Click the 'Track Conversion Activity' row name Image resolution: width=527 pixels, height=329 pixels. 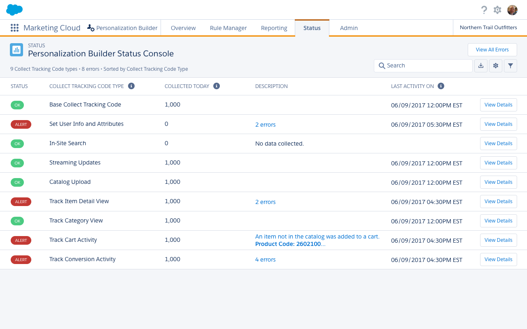(82, 259)
